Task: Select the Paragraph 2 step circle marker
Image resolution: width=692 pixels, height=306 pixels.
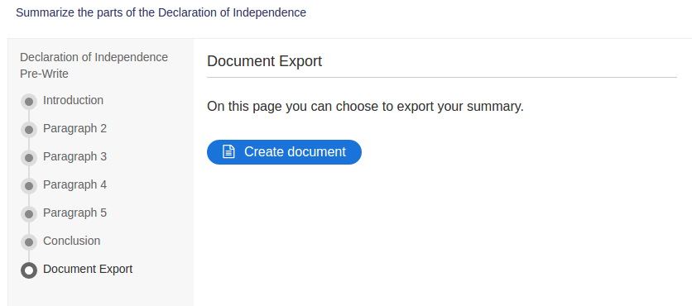Action: pyautogui.click(x=29, y=130)
